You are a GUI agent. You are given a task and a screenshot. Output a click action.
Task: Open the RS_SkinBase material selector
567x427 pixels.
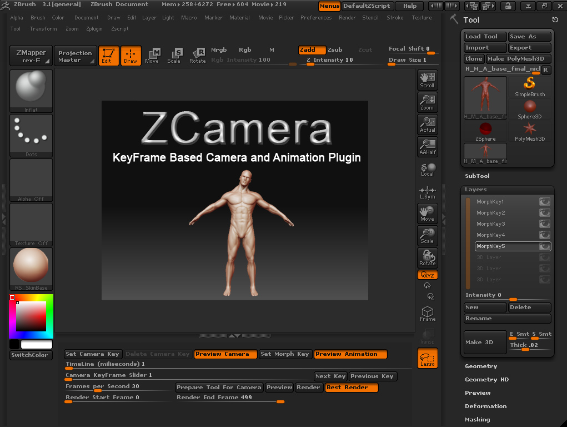[31, 269]
